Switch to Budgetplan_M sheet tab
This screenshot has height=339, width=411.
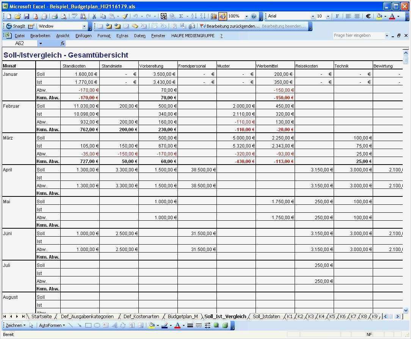183,317
